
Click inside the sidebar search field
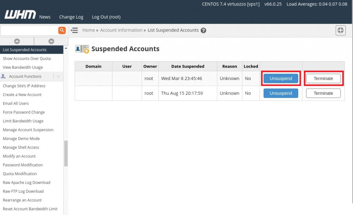29,30
